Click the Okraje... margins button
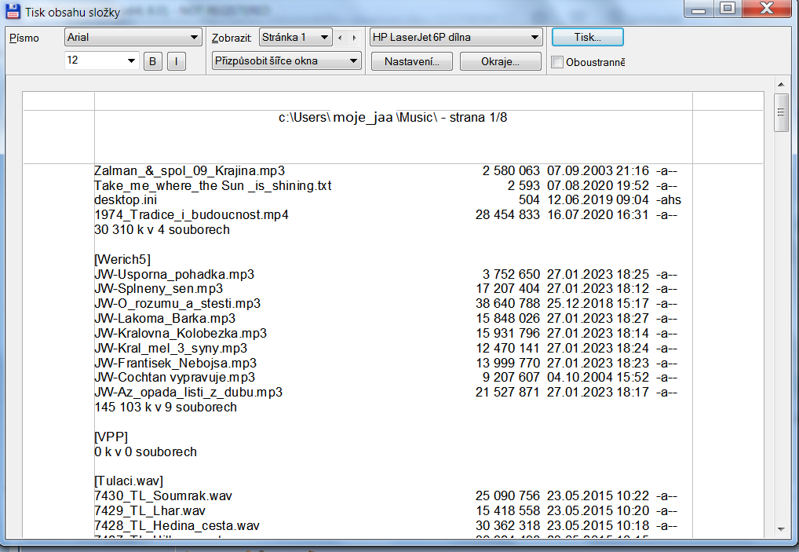The height and width of the screenshot is (552, 799). 500,61
